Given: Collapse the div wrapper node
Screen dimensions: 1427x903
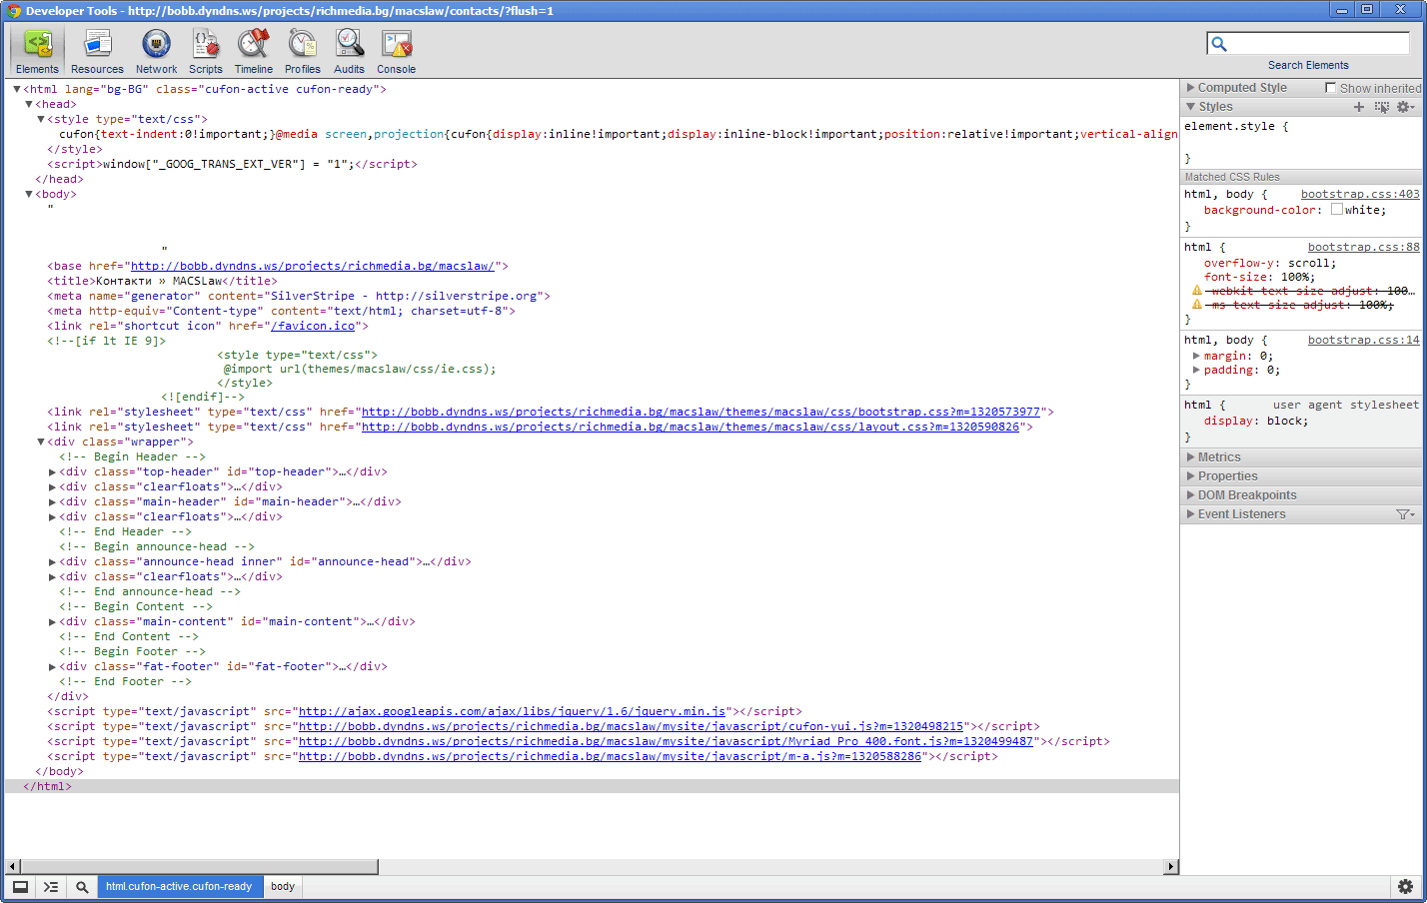Looking at the screenshot, I should (x=41, y=442).
